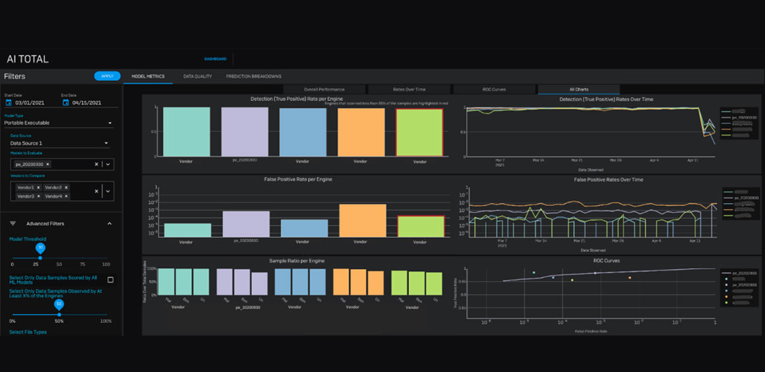
Task: Clear all Models to Evaluate selections
Action: 96,164
